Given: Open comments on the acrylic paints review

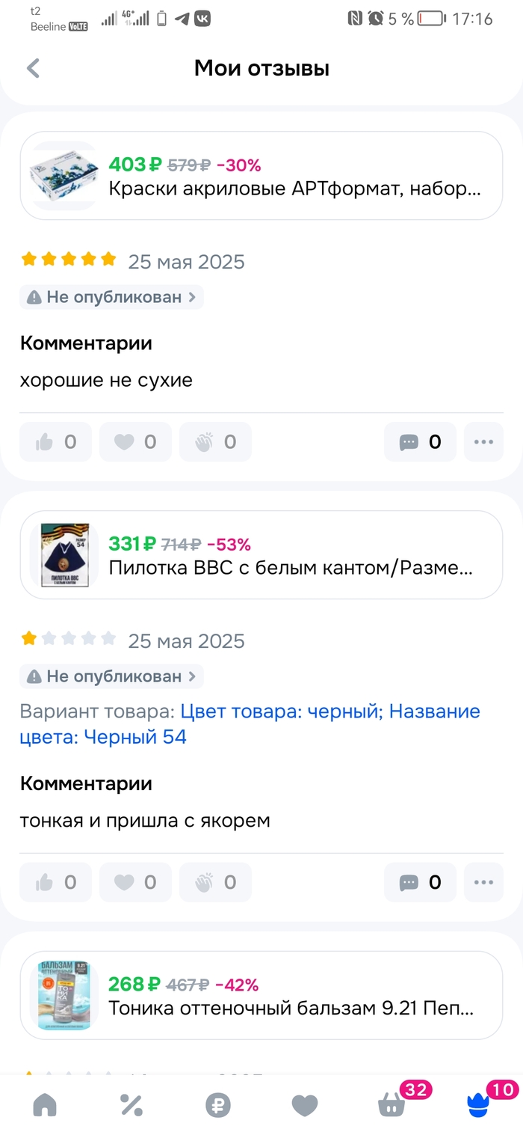Looking at the screenshot, I should click(x=420, y=442).
